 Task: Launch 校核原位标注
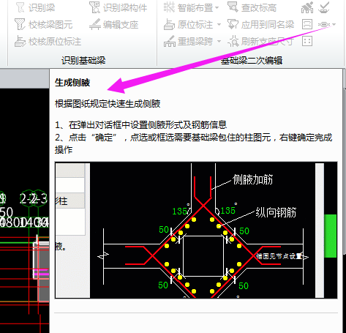(x=48, y=41)
